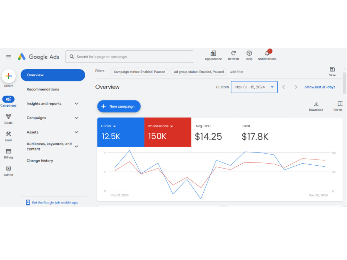Click the Nov 28, 2024 axis label

(x=318, y=195)
